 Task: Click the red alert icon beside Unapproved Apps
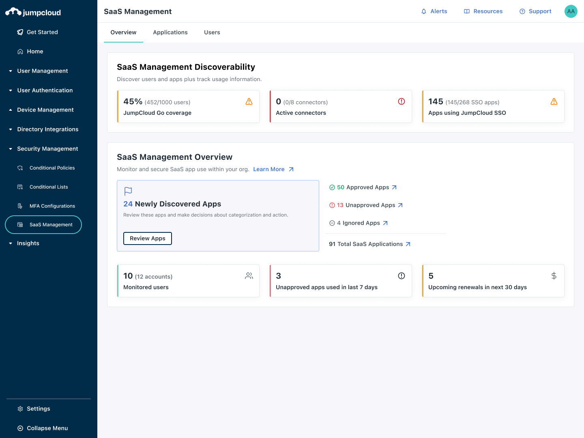pyautogui.click(x=332, y=205)
